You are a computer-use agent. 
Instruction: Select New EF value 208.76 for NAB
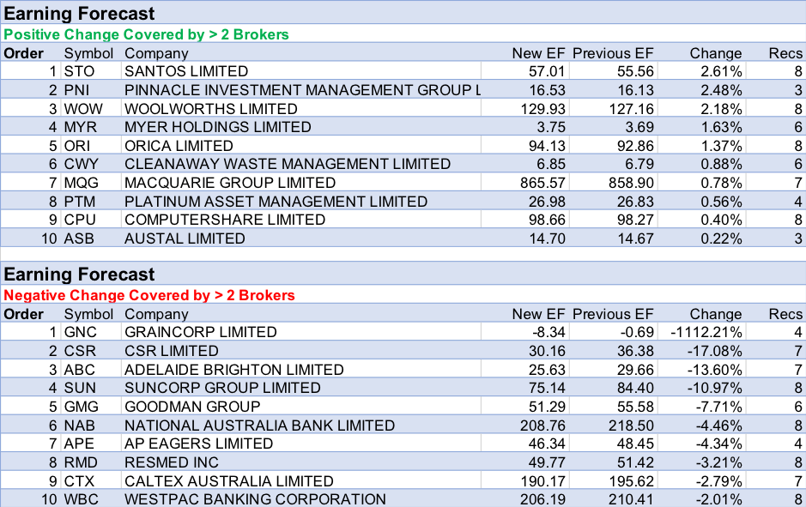pyautogui.click(x=542, y=426)
